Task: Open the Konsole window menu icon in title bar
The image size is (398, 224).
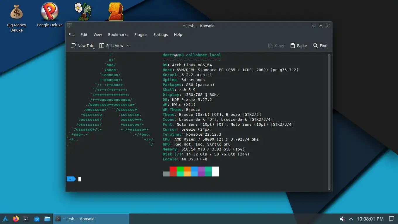Action: point(69,26)
